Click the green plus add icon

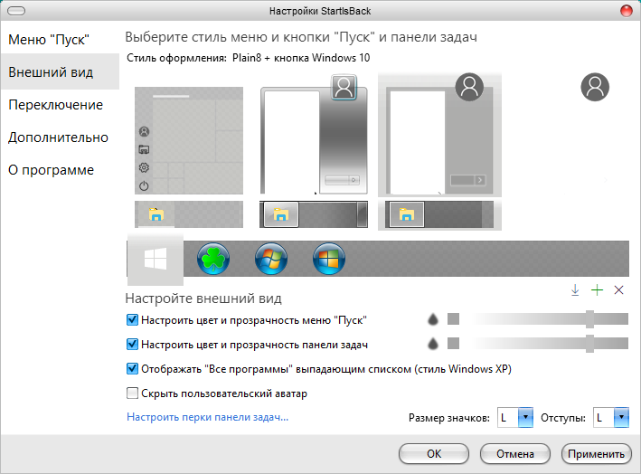click(x=597, y=290)
